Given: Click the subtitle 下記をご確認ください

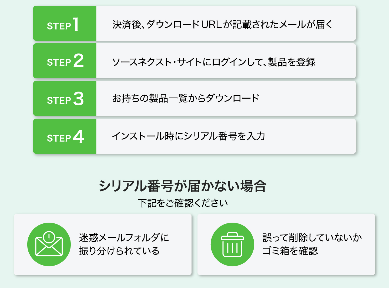Looking at the screenshot, I should pyautogui.click(x=183, y=203).
